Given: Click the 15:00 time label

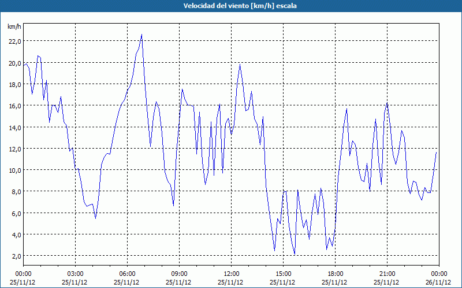Looking at the screenshot, I should click(x=283, y=274).
